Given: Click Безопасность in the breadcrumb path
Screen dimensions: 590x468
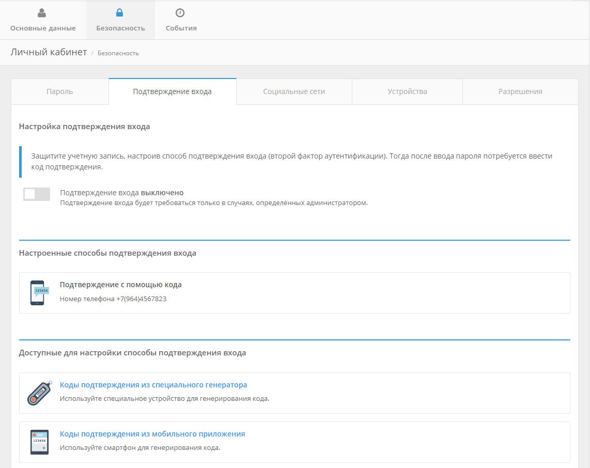Looking at the screenshot, I should [118, 53].
